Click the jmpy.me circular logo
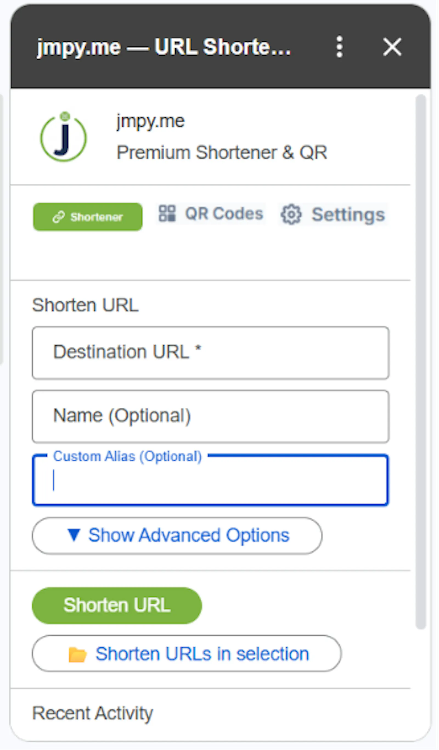Viewport: 439px width, 750px height. 64,137
